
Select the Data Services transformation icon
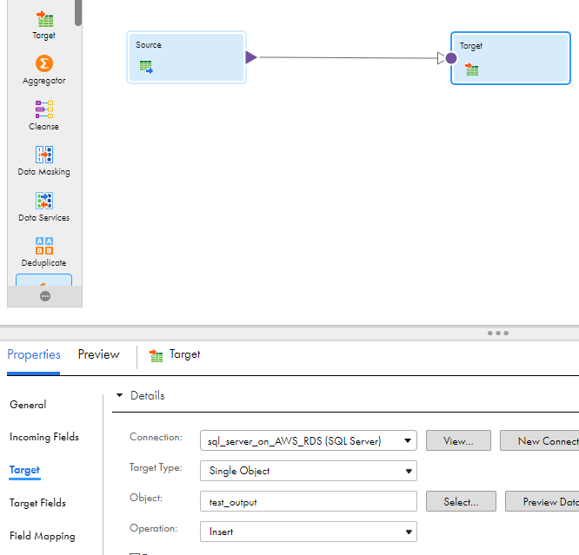coord(44,201)
